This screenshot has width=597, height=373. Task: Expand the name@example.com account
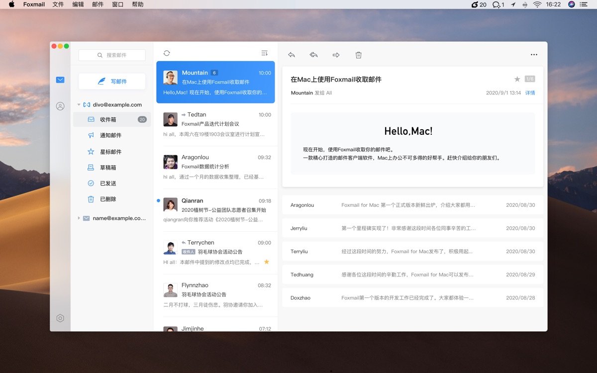(x=79, y=218)
